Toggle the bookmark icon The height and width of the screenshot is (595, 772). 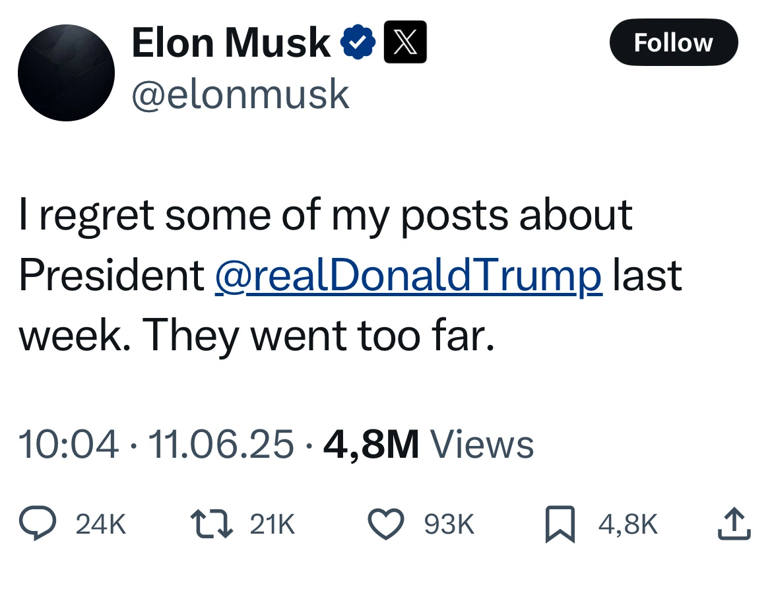click(x=560, y=525)
